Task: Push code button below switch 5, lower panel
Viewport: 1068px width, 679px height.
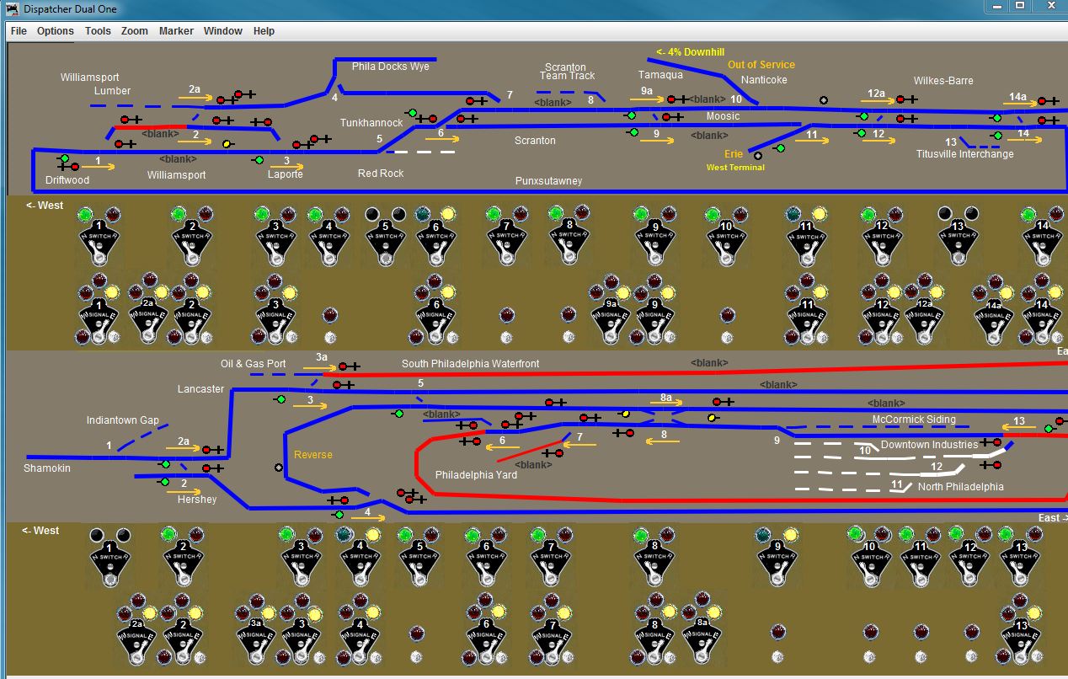Action: [416, 655]
